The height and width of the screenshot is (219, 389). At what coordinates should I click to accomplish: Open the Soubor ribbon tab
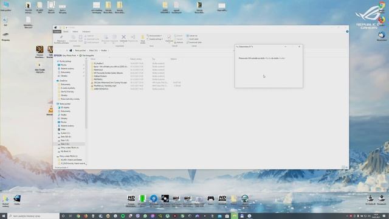tap(57, 32)
